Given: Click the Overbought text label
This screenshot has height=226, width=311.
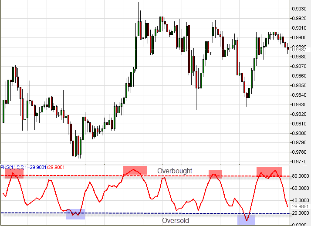Looking at the screenshot, I should (175, 171).
